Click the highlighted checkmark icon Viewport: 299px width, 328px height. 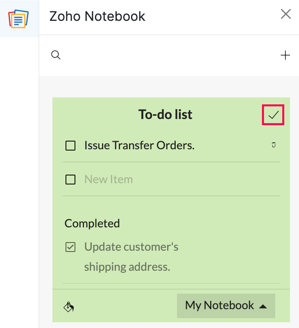pyautogui.click(x=273, y=115)
